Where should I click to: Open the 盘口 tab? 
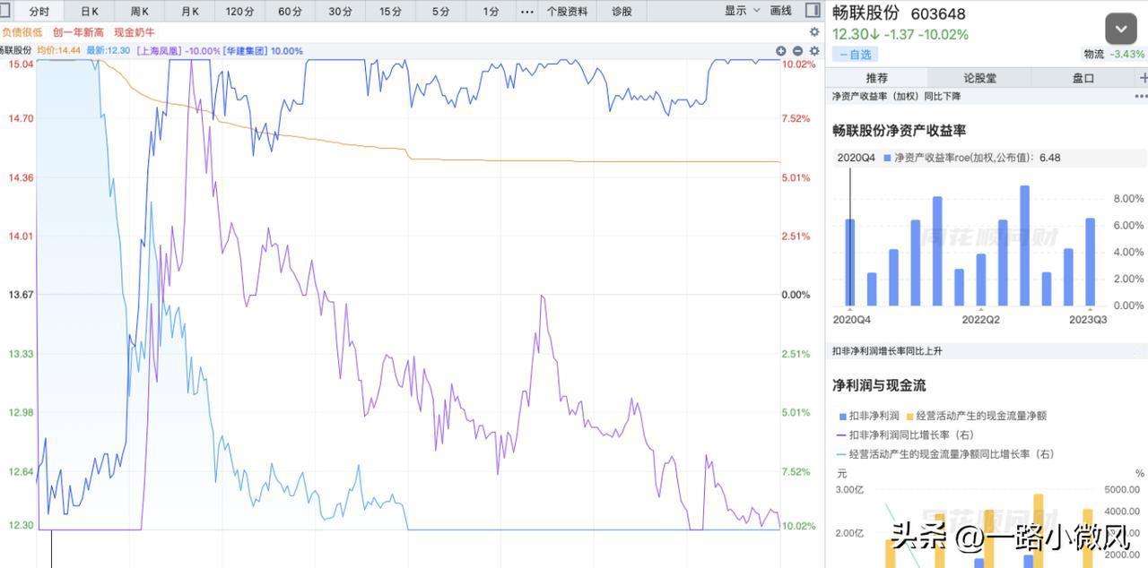(x=1083, y=78)
